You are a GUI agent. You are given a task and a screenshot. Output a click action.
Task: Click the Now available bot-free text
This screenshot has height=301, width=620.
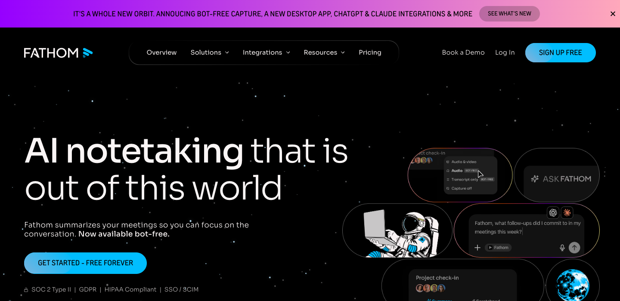tap(124, 234)
